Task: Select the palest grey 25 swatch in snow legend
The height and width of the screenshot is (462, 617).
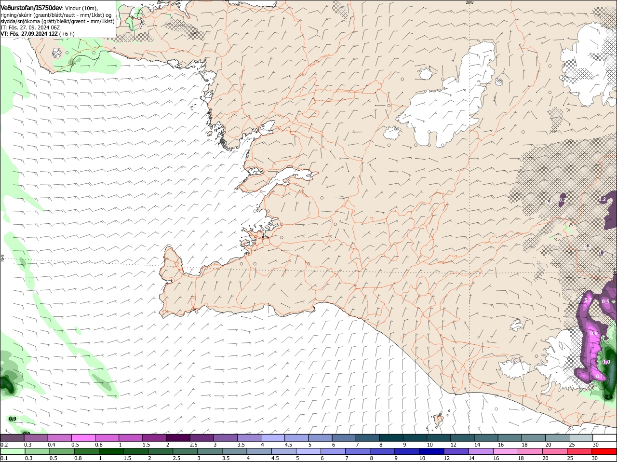Action: click(581, 437)
